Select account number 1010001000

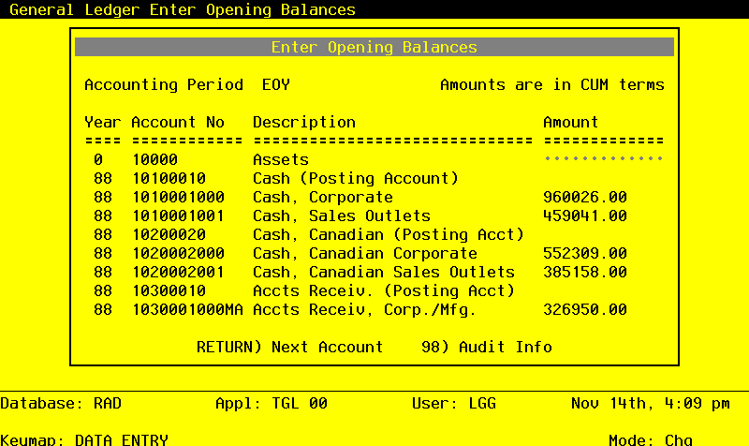(178, 197)
